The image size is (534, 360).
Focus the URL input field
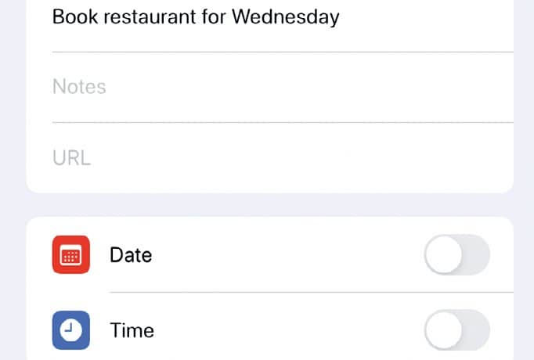pos(283,157)
